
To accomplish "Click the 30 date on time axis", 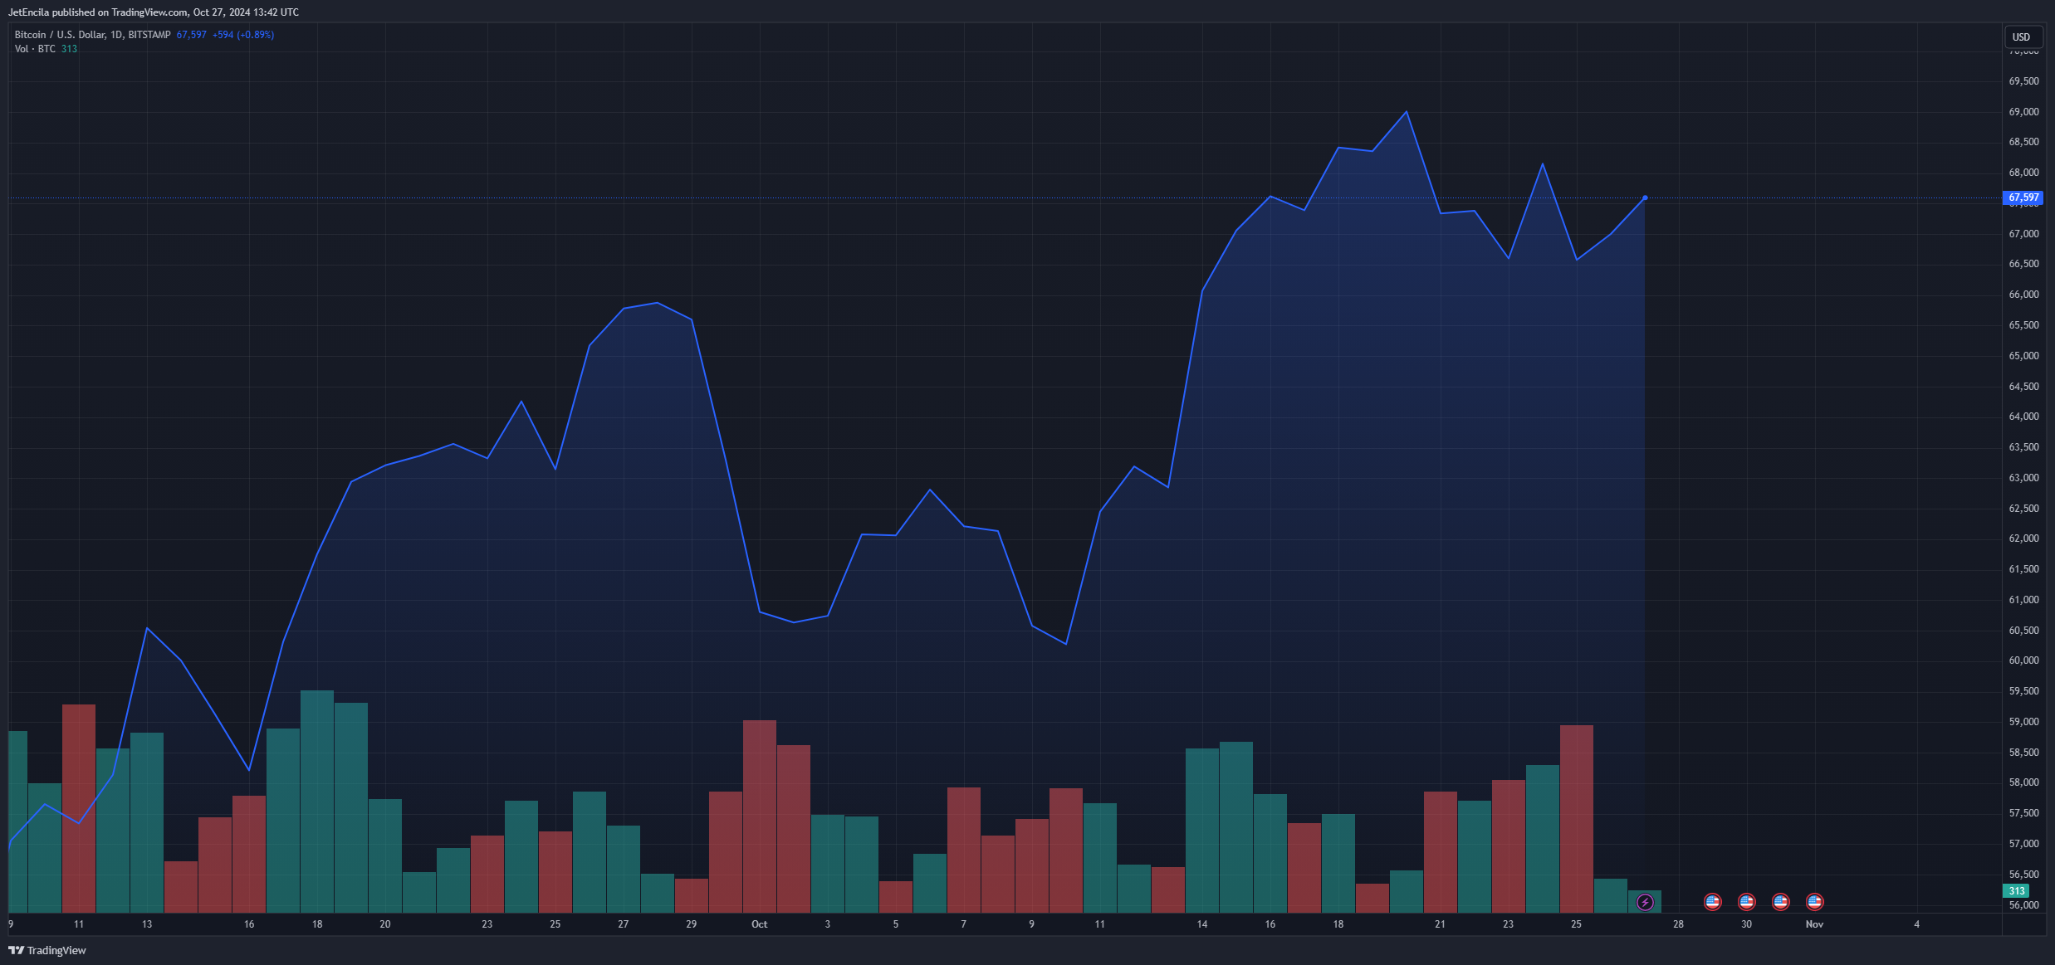I will [1746, 924].
